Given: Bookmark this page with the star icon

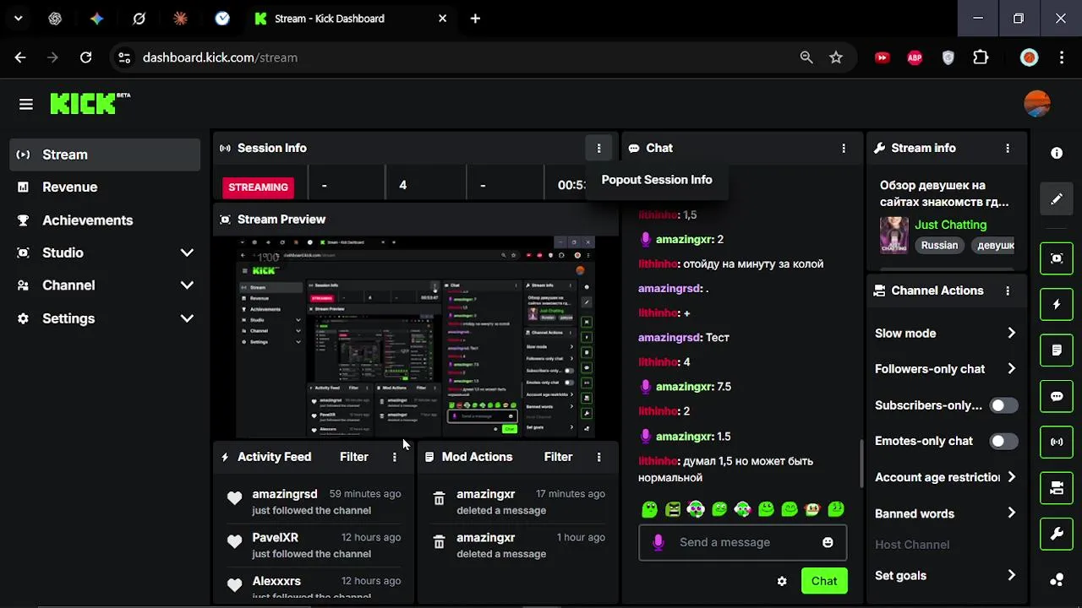Looking at the screenshot, I should pos(836,57).
